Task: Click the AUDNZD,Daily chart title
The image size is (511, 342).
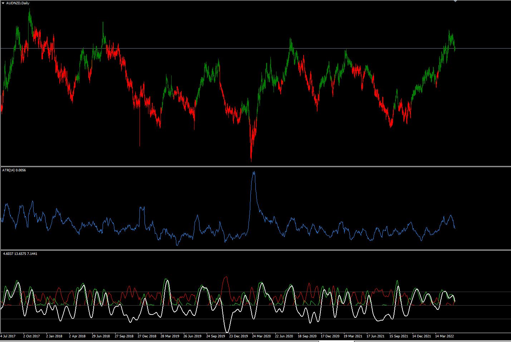Action: pos(18,3)
